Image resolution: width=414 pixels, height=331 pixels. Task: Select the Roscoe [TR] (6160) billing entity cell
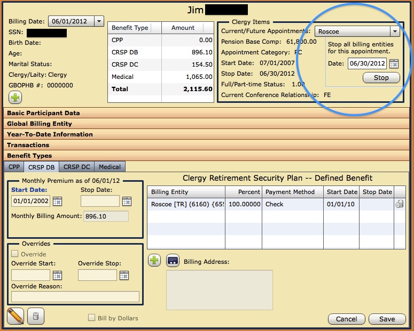pos(186,204)
